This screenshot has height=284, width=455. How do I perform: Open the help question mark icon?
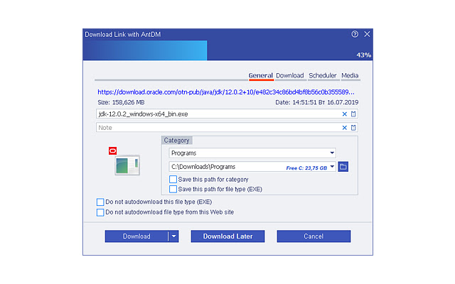click(x=355, y=34)
